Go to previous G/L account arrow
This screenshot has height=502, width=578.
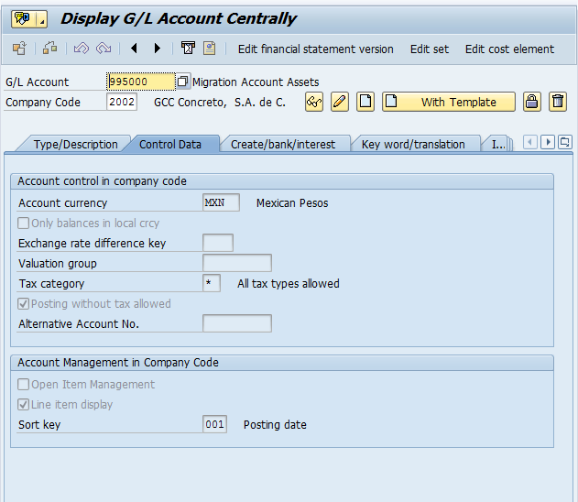point(135,49)
